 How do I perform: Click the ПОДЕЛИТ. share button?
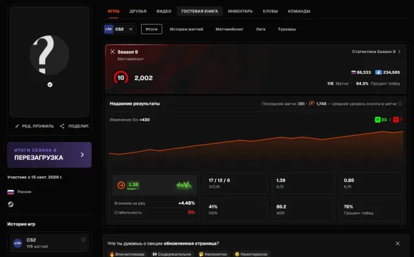(74, 127)
